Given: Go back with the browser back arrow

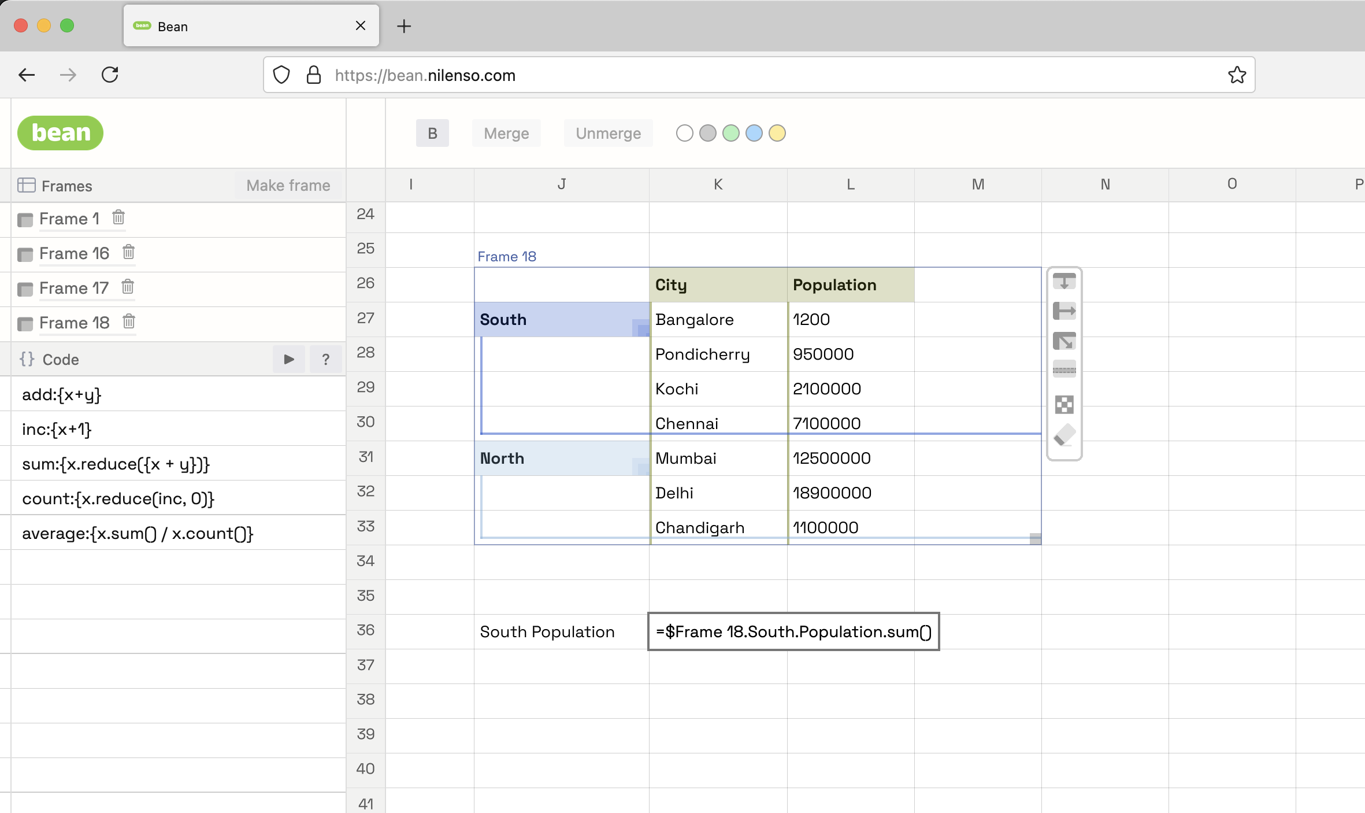Looking at the screenshot, I should 27,75.
